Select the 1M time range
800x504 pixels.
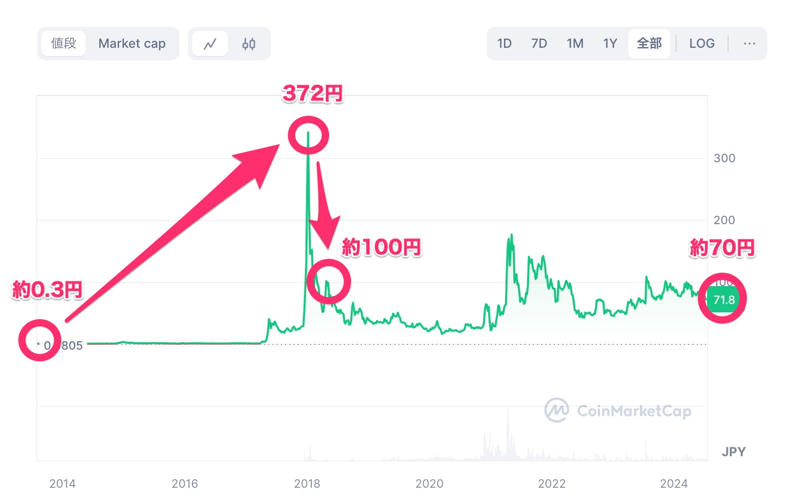(575, 44)
